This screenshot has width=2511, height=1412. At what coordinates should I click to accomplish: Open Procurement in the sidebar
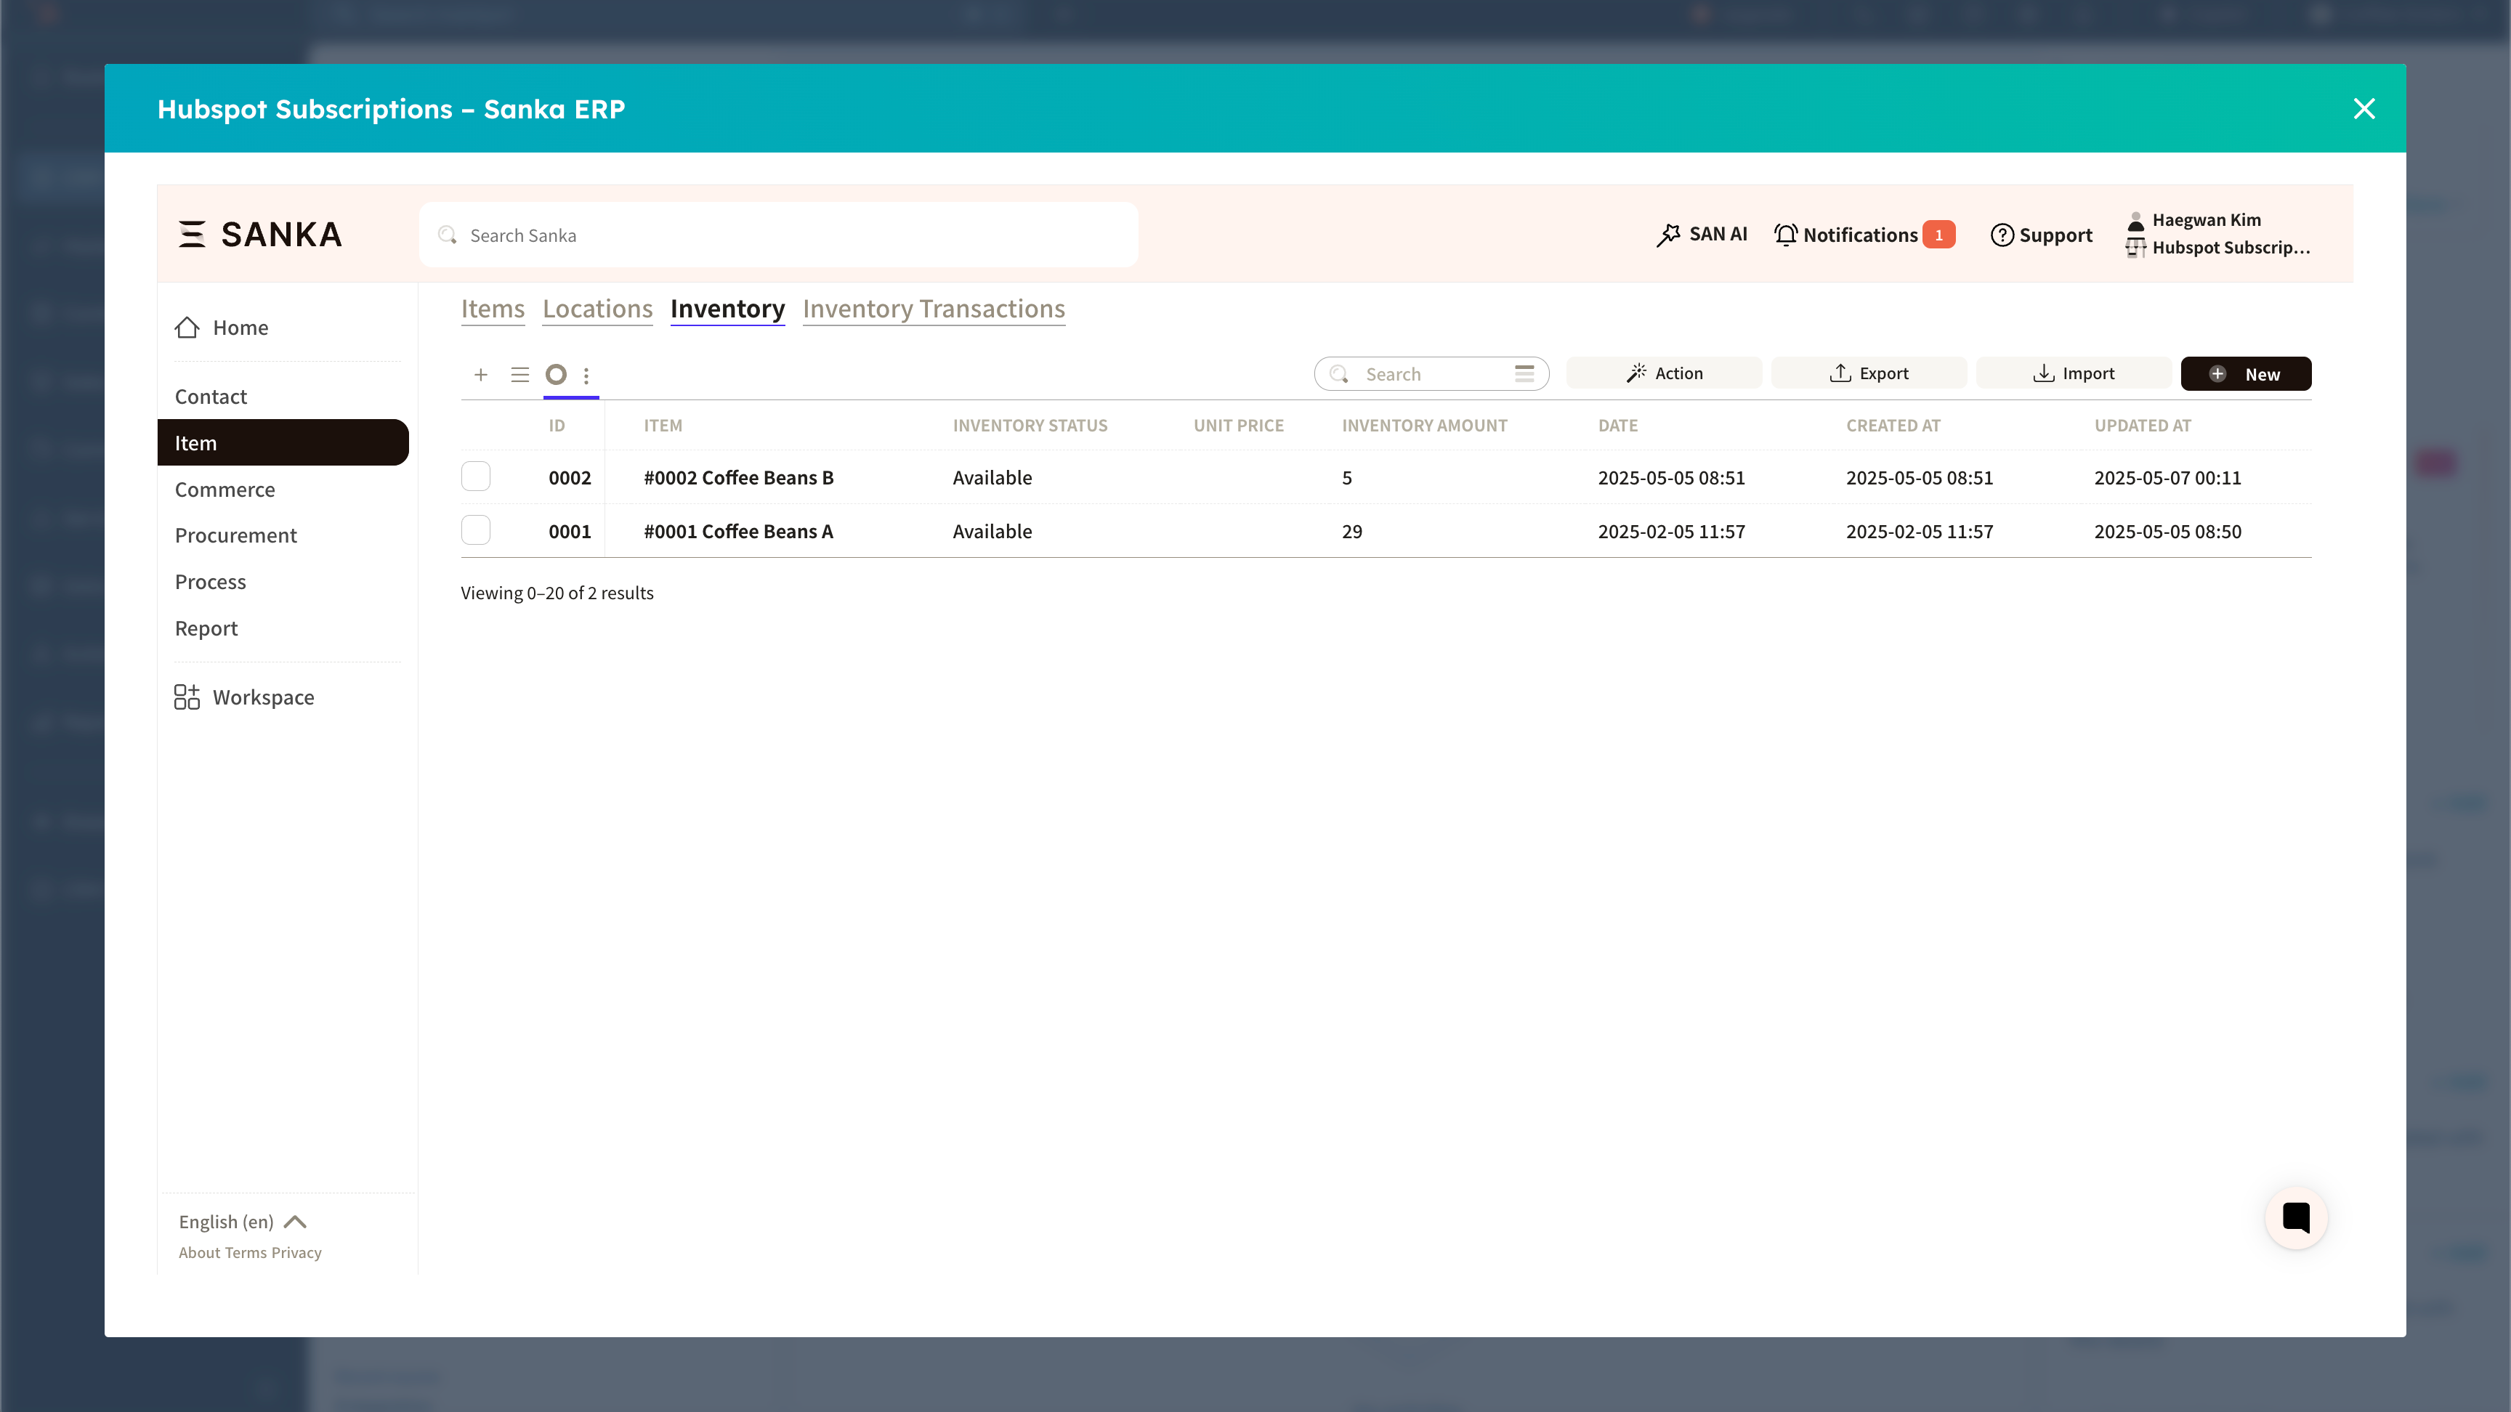click(236, 535)
